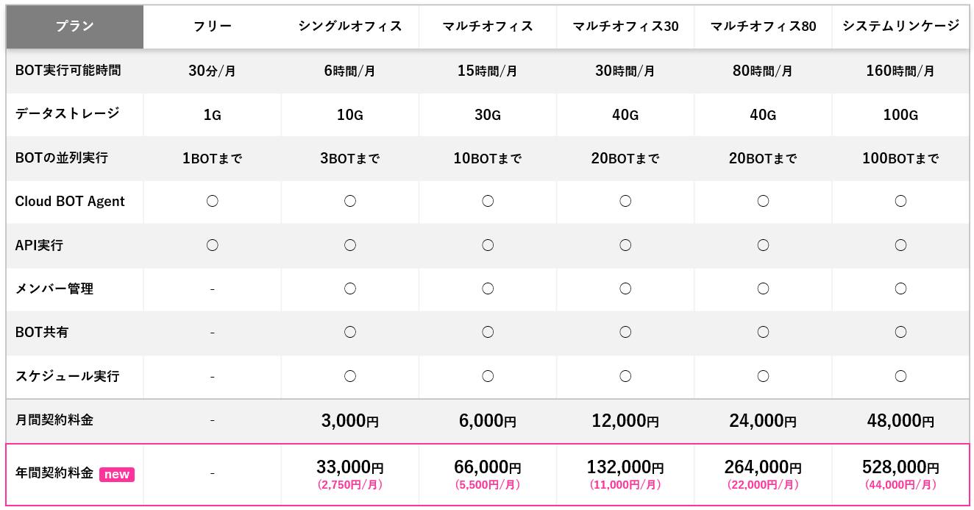Click the Cloud BOT Agent circle under フリー
Screen dimensions: 974x510
[x=212, y=201]
